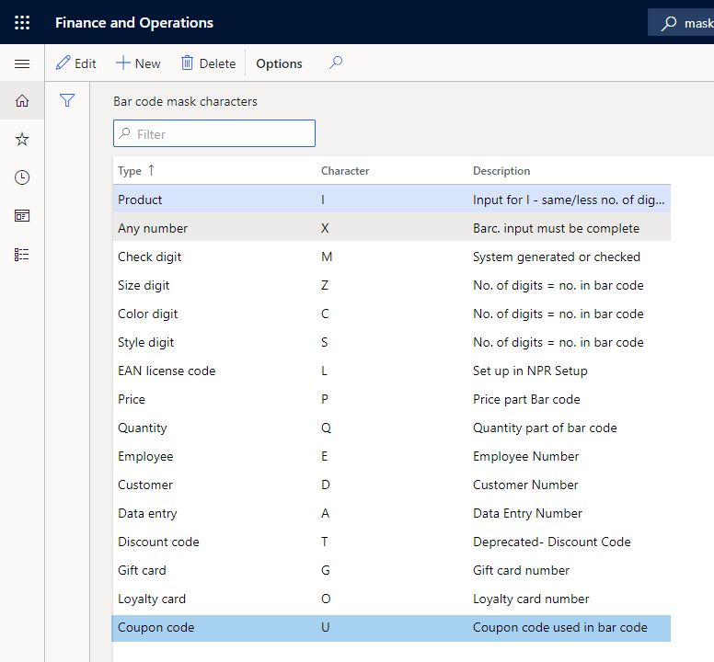This screenshot has height=662, width=714.
Task: Click the Edit button
Action: pyautogui.click(x=76, y=63)
